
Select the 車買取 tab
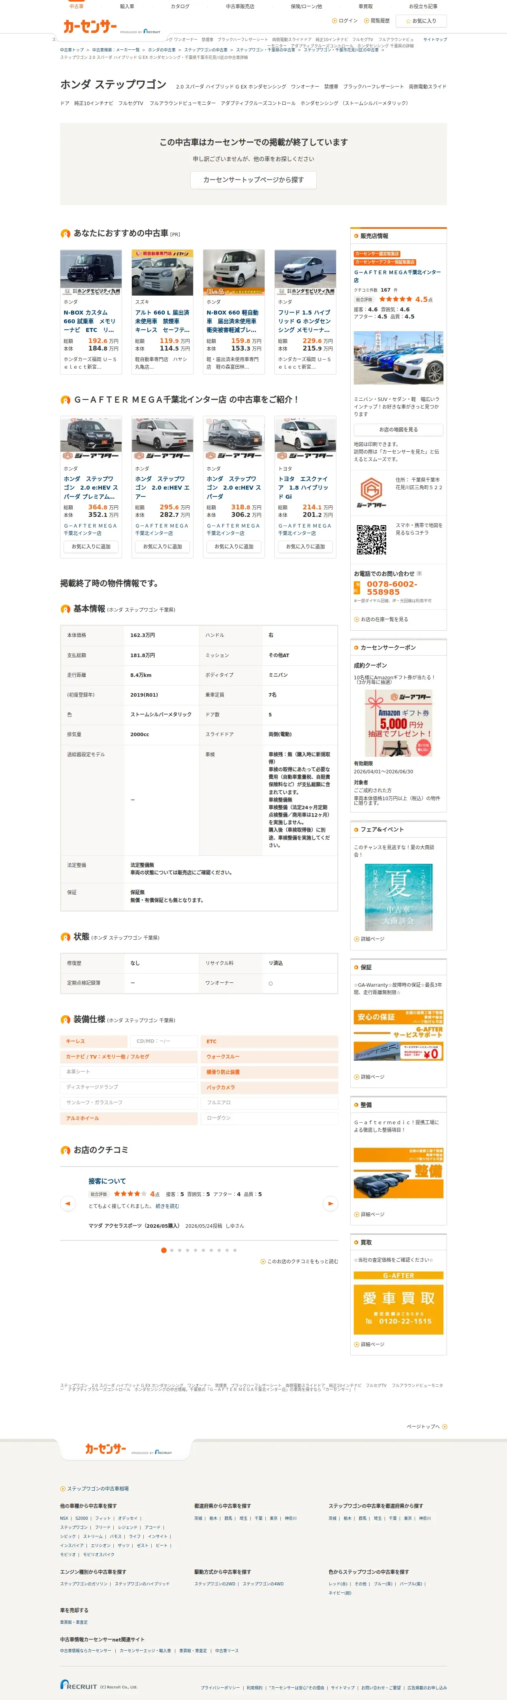(x=365, y=6)
